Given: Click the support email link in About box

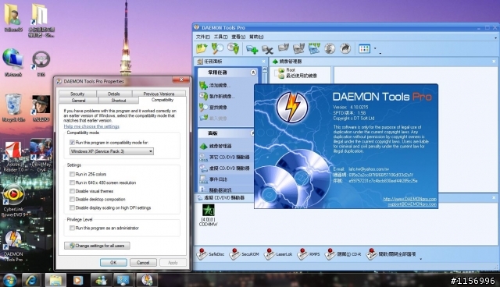Looking at the screenshot, I should coord(412,204).
